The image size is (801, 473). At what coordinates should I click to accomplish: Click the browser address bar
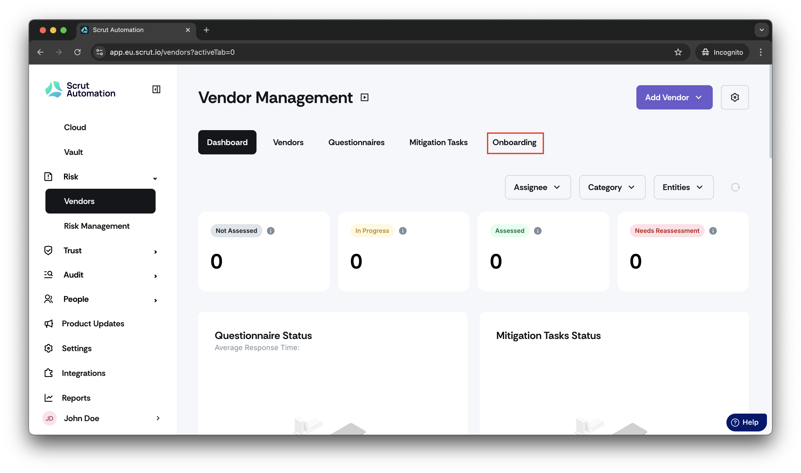[x=382, y=52]
